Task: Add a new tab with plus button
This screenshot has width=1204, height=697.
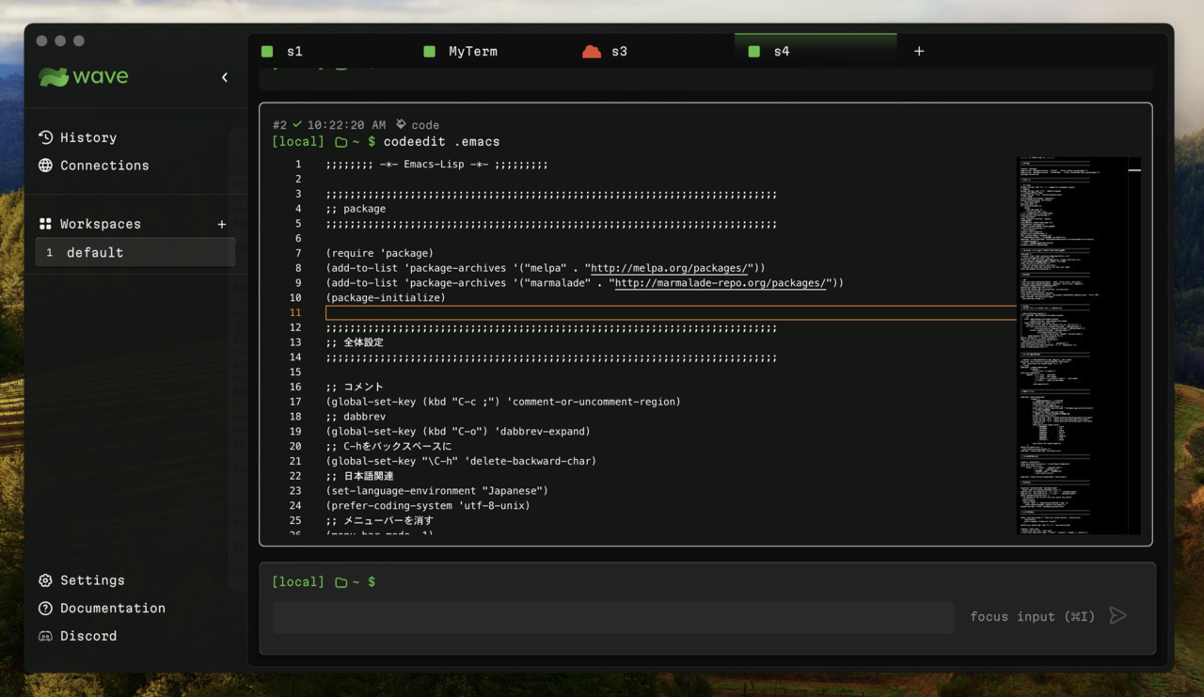Action: [x=919, y=52]
